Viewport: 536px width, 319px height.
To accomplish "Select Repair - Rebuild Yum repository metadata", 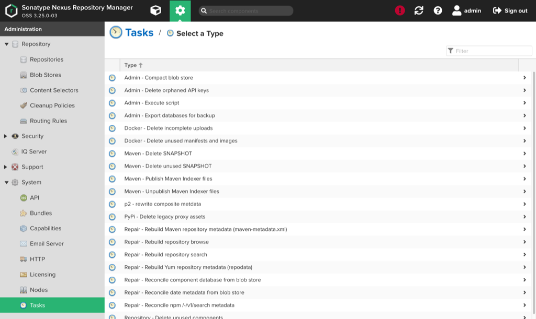I will (x=318, y=267).
